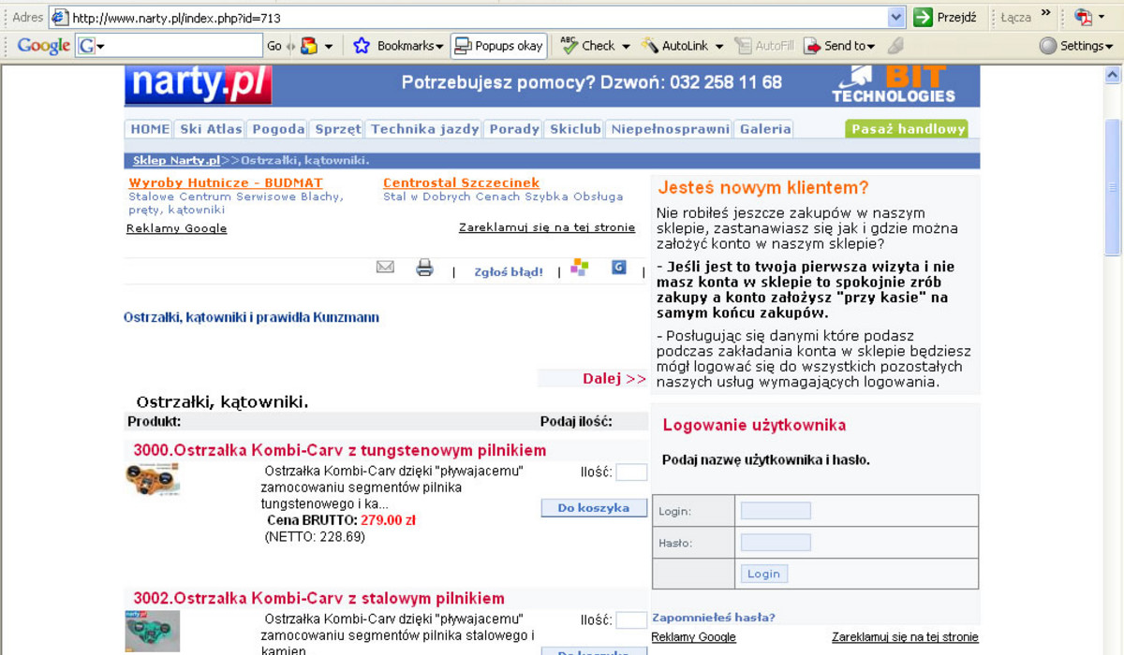The width and height of the screenshot is (1124, 655).
Task: Click the "Dalej >>" navigation link
Action: (610, 378)
